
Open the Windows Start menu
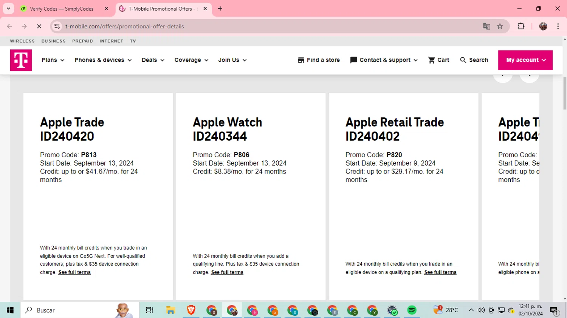pyautogui.click(x=10, y=310)
